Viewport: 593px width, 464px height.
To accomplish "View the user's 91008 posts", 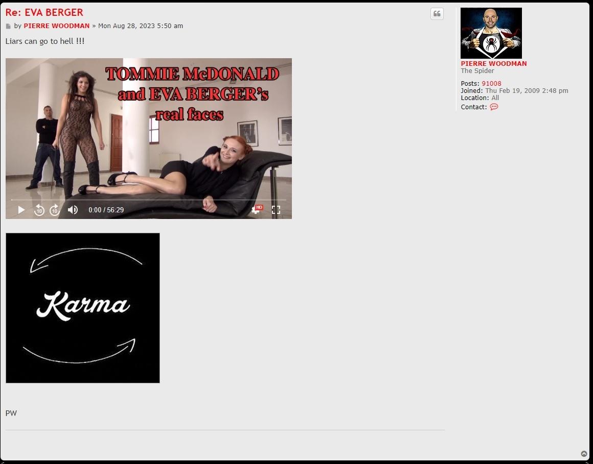I will pos(491,84).
